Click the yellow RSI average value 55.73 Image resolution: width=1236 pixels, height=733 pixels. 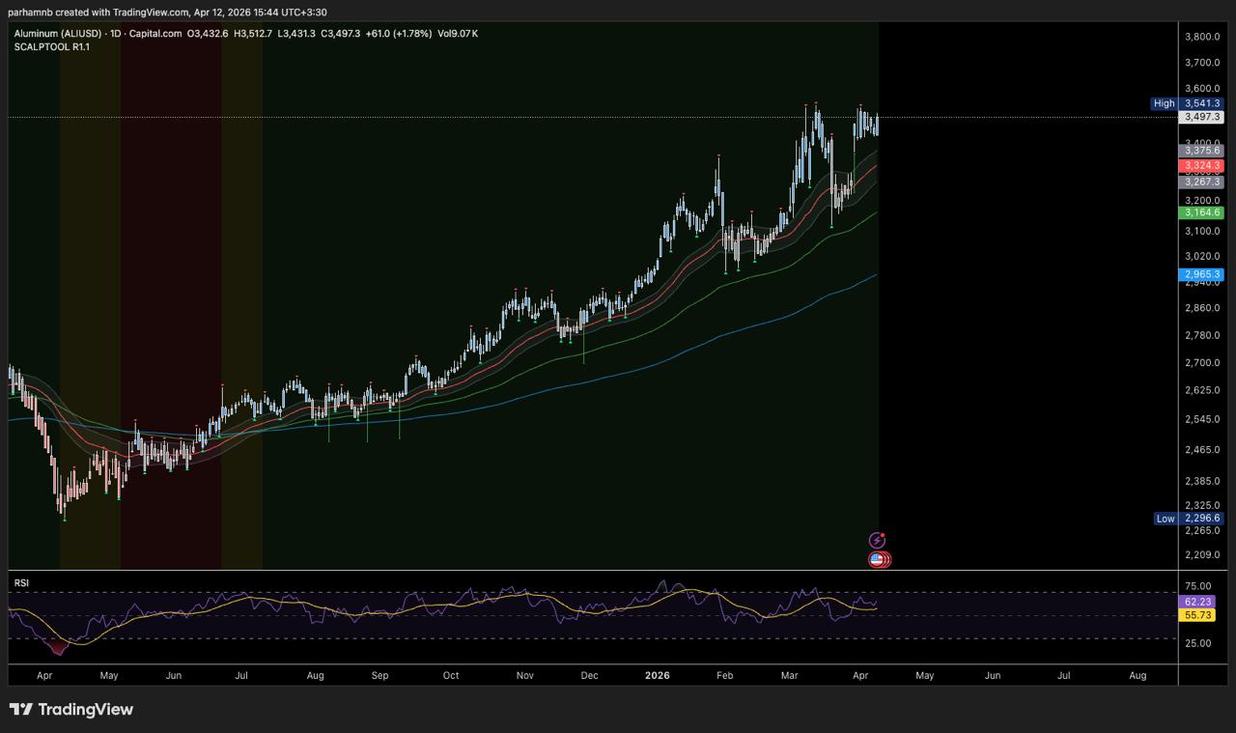(x=1198, y=615)
